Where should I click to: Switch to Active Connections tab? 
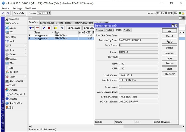tap(84, 23)
